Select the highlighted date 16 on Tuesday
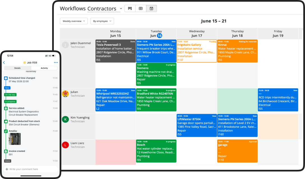The image size is (305, 179). [160, 36]
